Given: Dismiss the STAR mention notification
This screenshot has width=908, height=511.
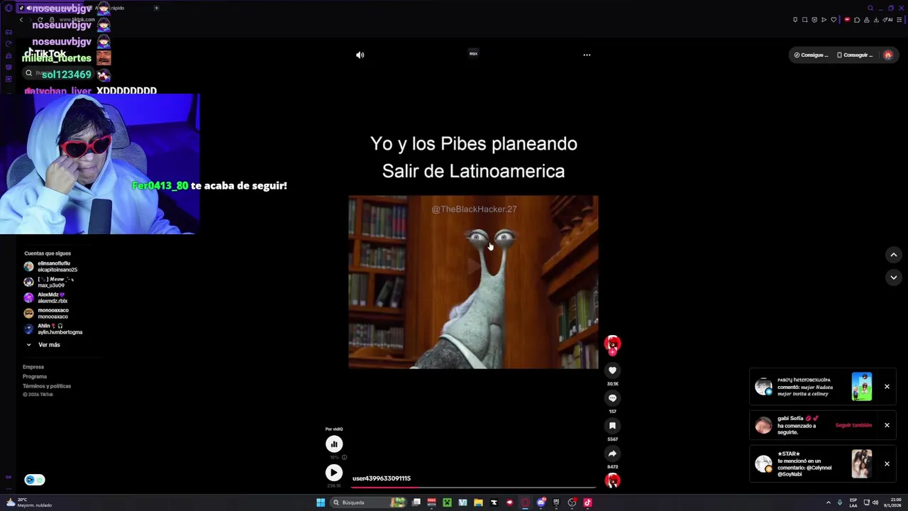Looking at the screenshot, I should pos(887,463).
